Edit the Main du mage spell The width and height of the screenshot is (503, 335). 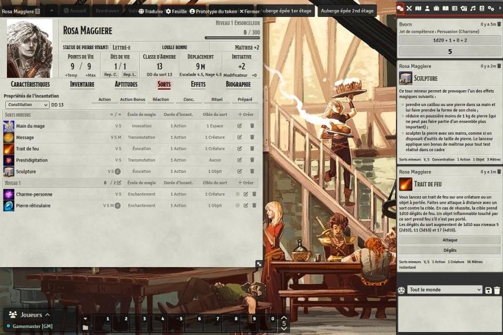click(x=240, y=126)
